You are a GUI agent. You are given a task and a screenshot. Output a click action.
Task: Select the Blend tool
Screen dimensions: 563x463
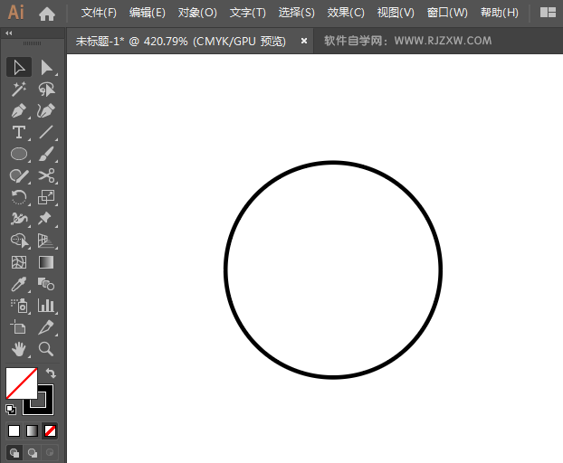point(47,284)
